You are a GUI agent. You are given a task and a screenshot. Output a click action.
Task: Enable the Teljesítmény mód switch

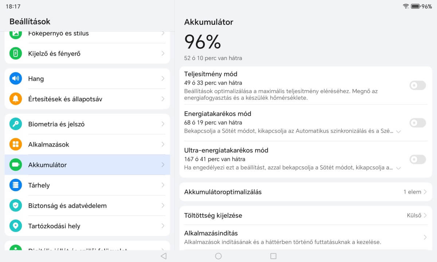pyautogui.click(x=417, y=86)
